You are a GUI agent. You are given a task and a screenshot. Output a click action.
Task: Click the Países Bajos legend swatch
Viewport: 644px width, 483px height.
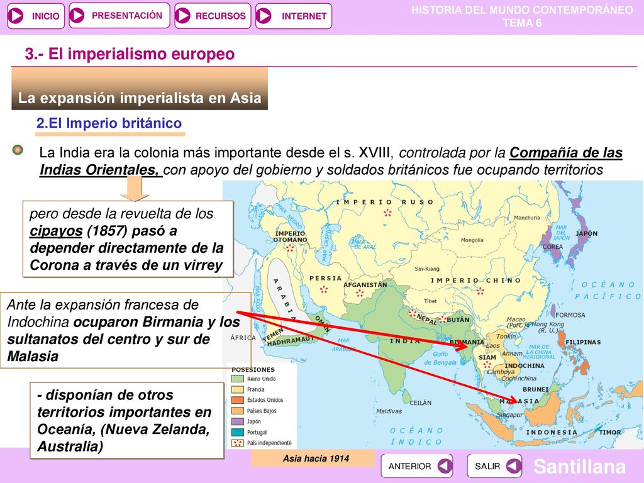[x=237, y=411]
